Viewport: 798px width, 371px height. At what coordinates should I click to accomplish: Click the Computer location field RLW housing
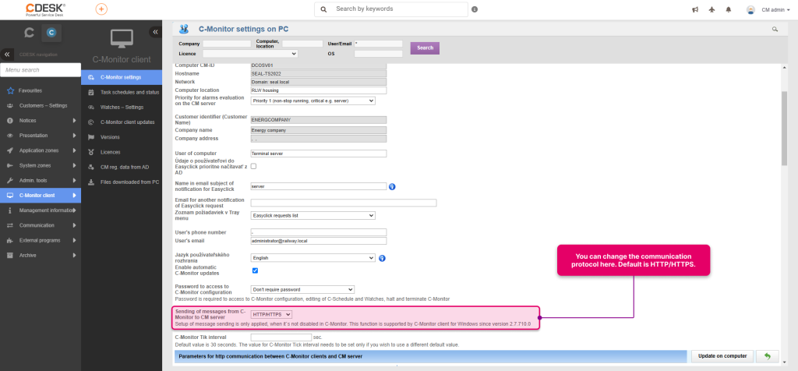coord(319,90)
